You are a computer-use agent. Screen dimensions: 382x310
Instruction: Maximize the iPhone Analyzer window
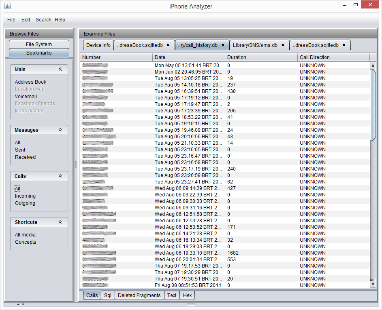[356, 4]
